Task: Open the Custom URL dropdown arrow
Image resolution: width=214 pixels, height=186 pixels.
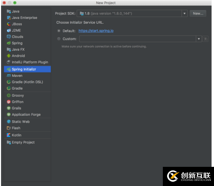Action: pos(199,39)
